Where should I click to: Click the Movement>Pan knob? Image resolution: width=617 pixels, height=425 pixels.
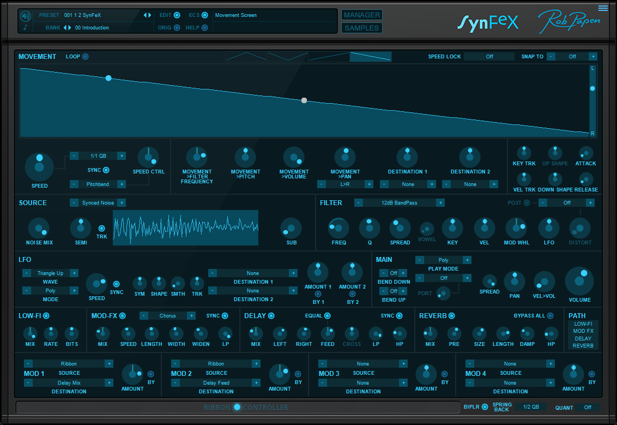coord(345,157)
